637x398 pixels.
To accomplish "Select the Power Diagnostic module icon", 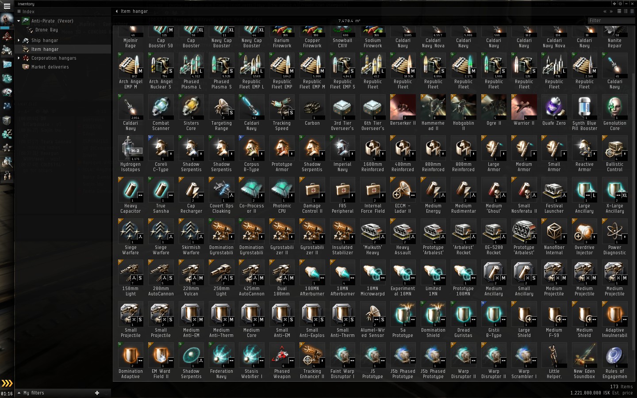I will 614,231.
